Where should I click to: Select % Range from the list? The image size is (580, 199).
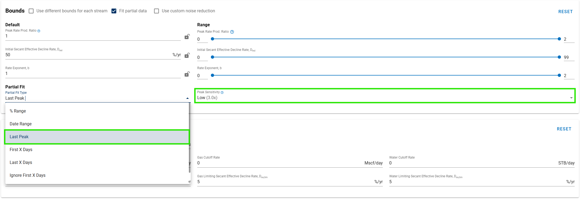(18, 111)
